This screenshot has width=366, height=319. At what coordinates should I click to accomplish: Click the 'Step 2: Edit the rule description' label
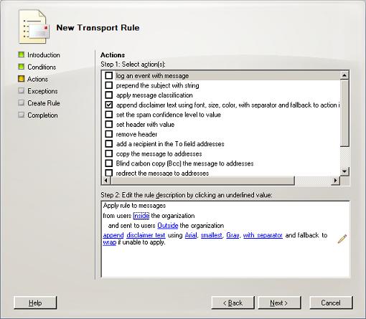[187, 195]
